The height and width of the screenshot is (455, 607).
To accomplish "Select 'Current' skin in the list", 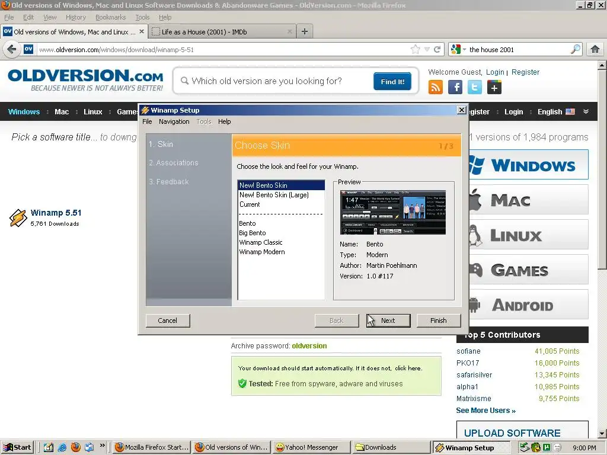I will (x=250, y=204).
